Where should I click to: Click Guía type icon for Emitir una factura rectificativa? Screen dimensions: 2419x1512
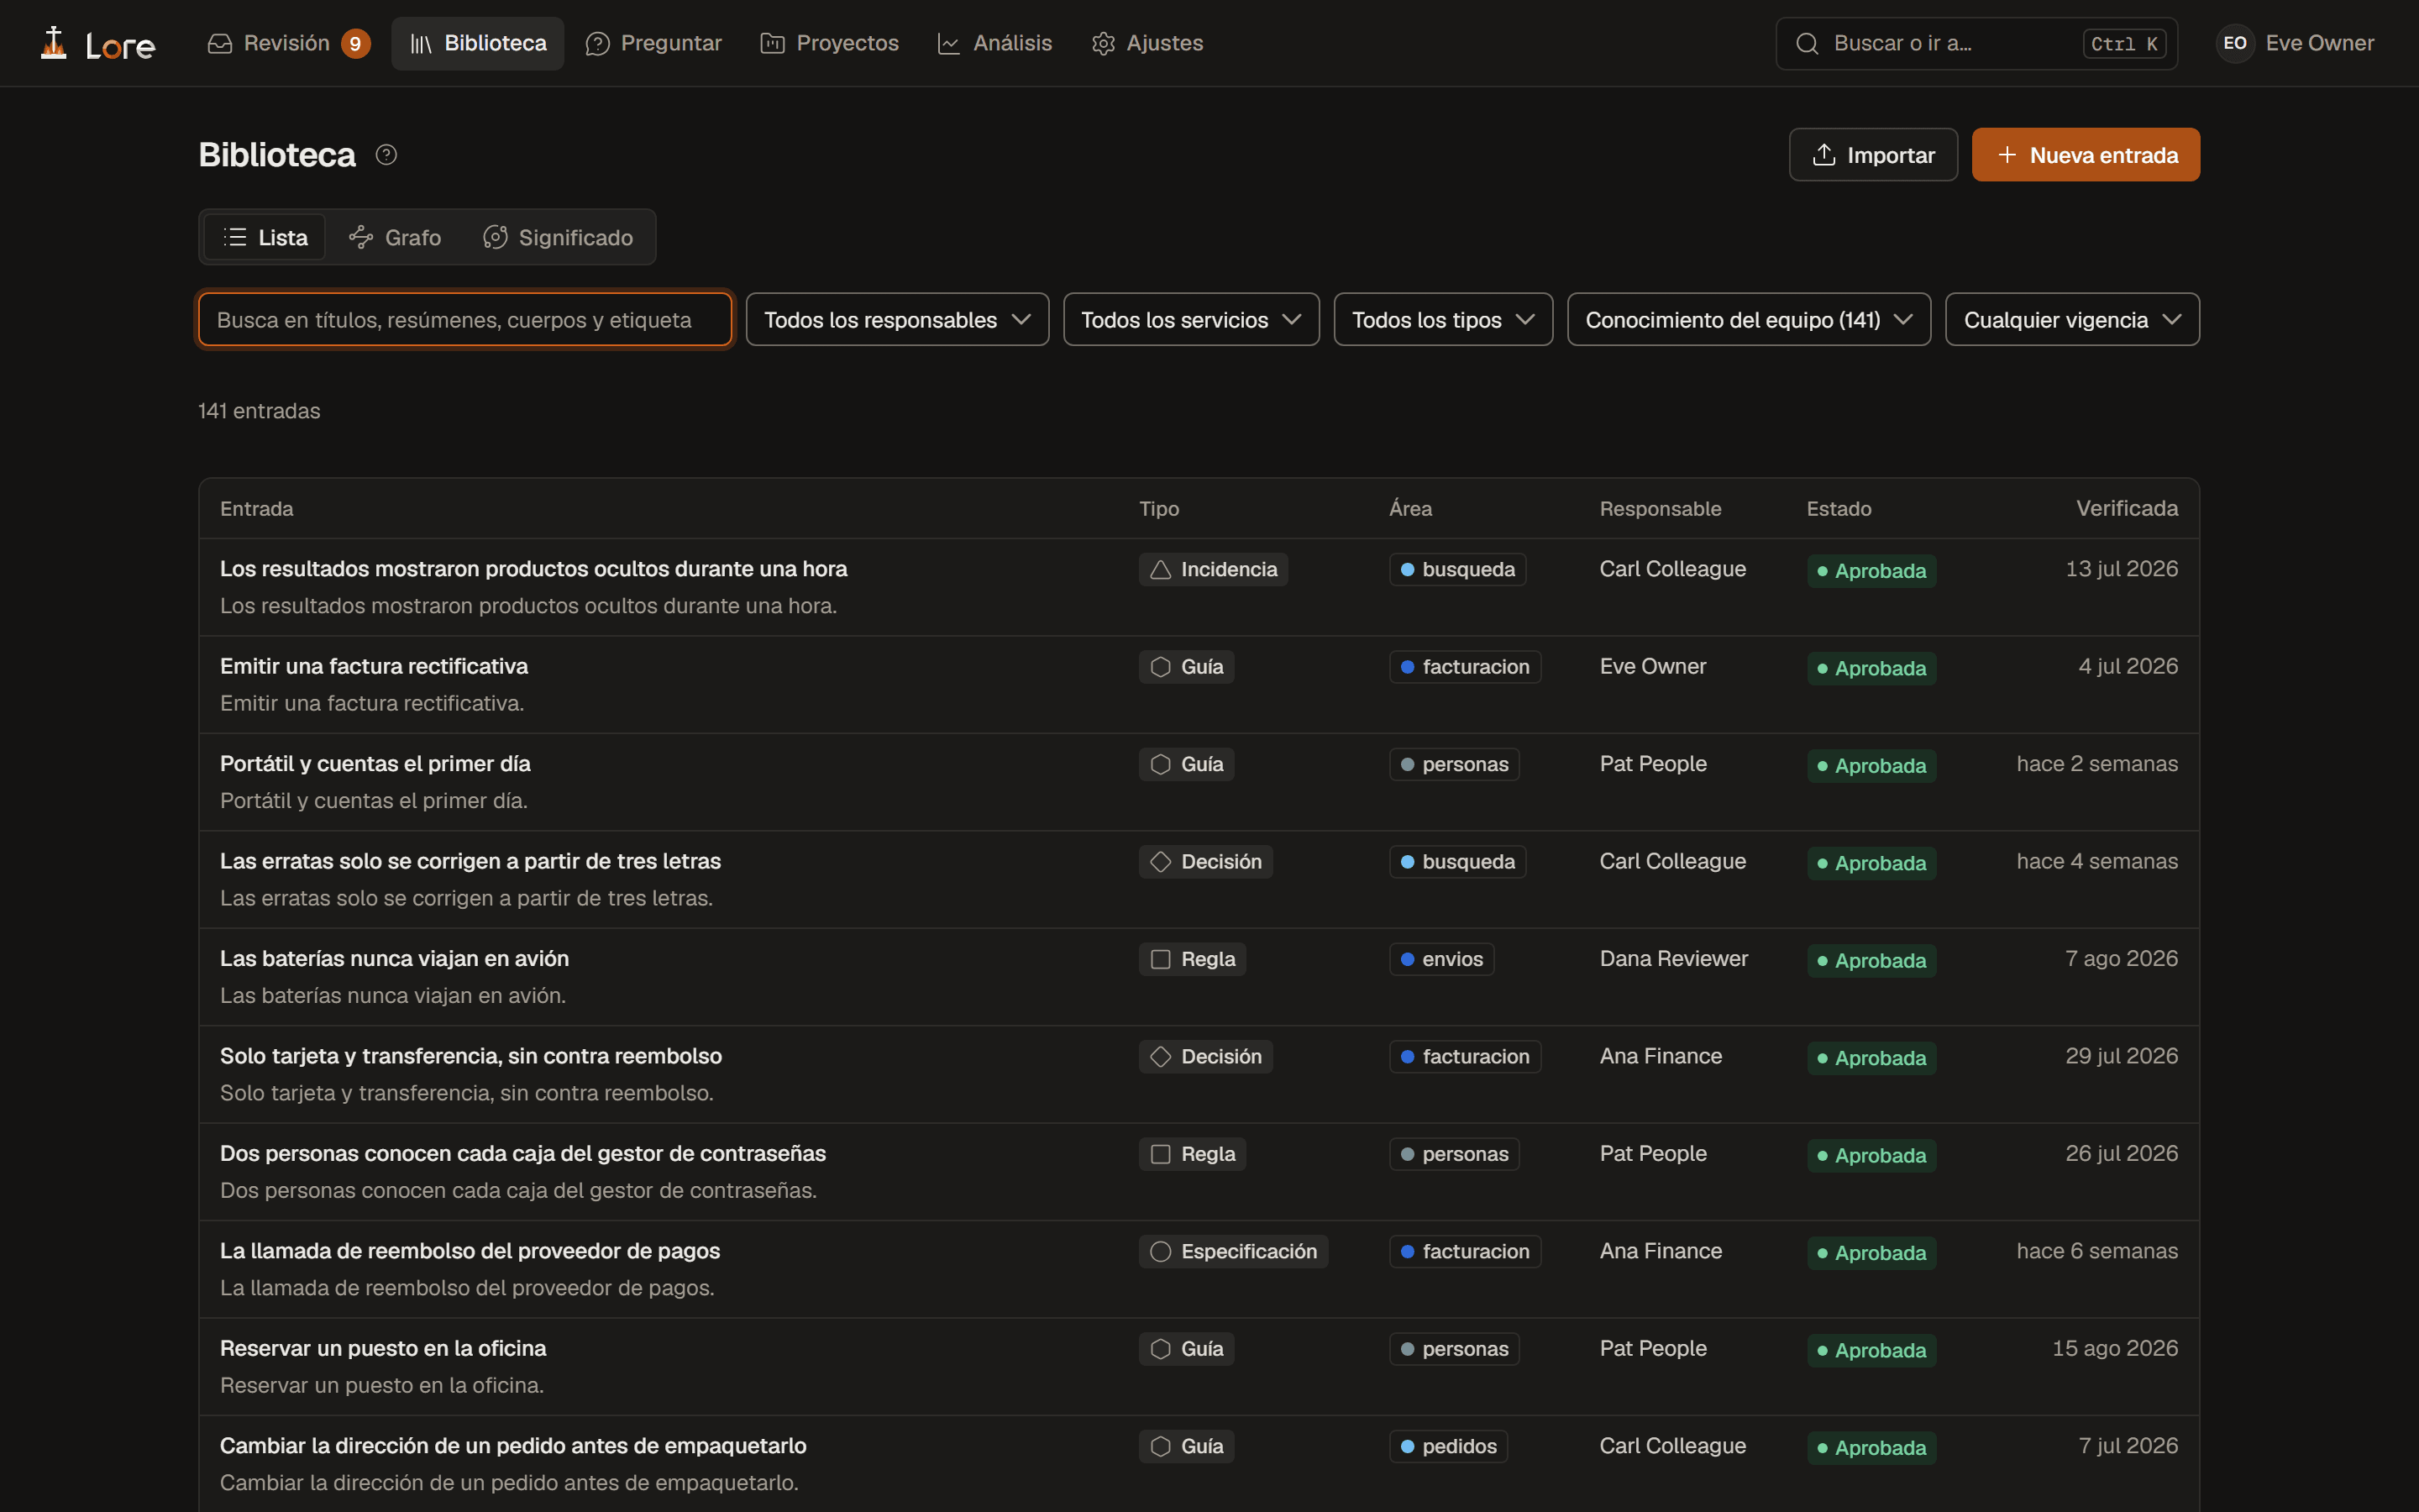click(1159, 667)
